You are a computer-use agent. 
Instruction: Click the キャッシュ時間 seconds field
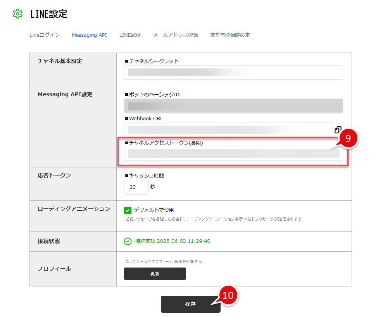pos(136,187)
